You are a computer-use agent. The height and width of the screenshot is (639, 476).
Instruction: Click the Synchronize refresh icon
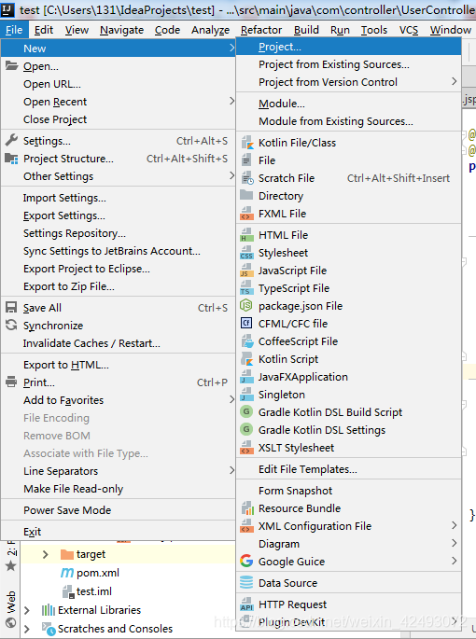[11, 325]
